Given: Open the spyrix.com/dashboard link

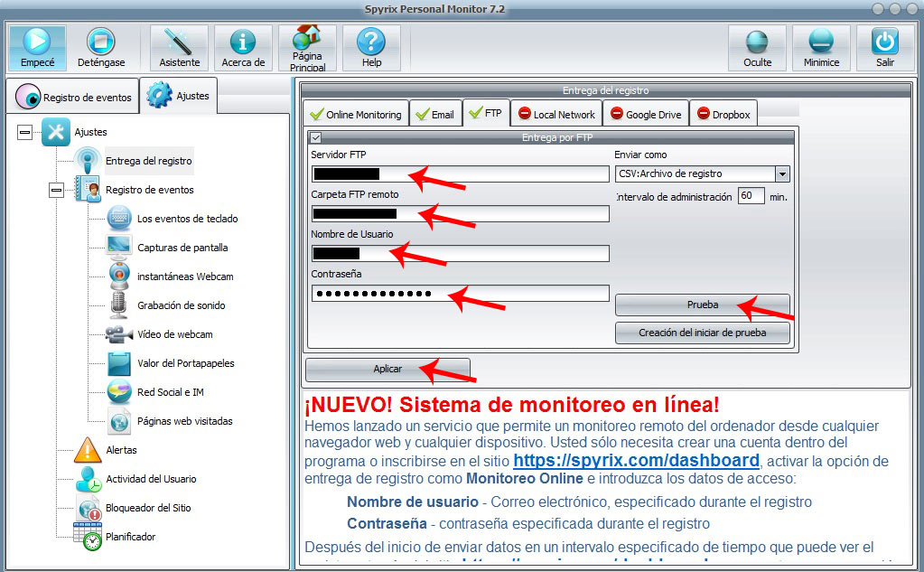Looking at the screenshot, I should 636,461.
